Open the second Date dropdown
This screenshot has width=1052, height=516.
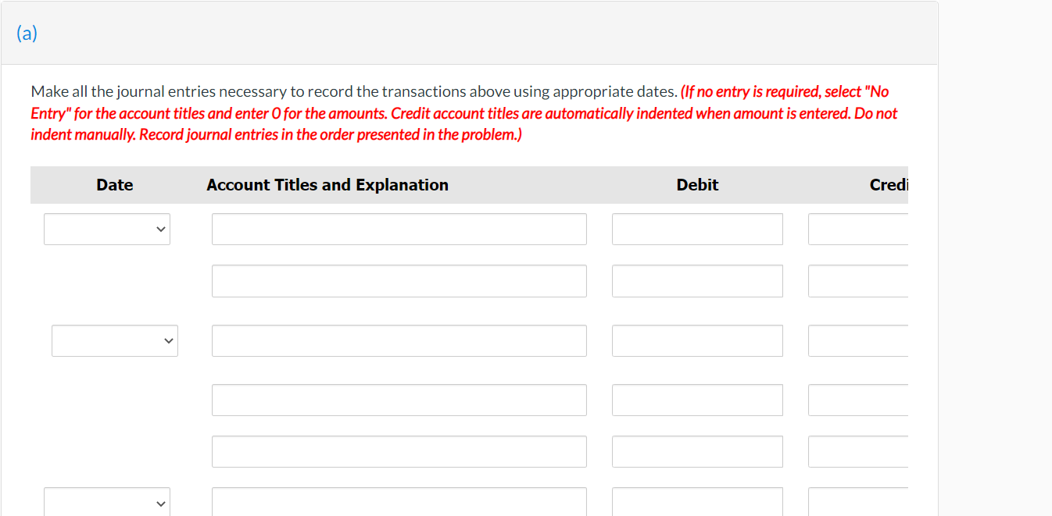114,340
